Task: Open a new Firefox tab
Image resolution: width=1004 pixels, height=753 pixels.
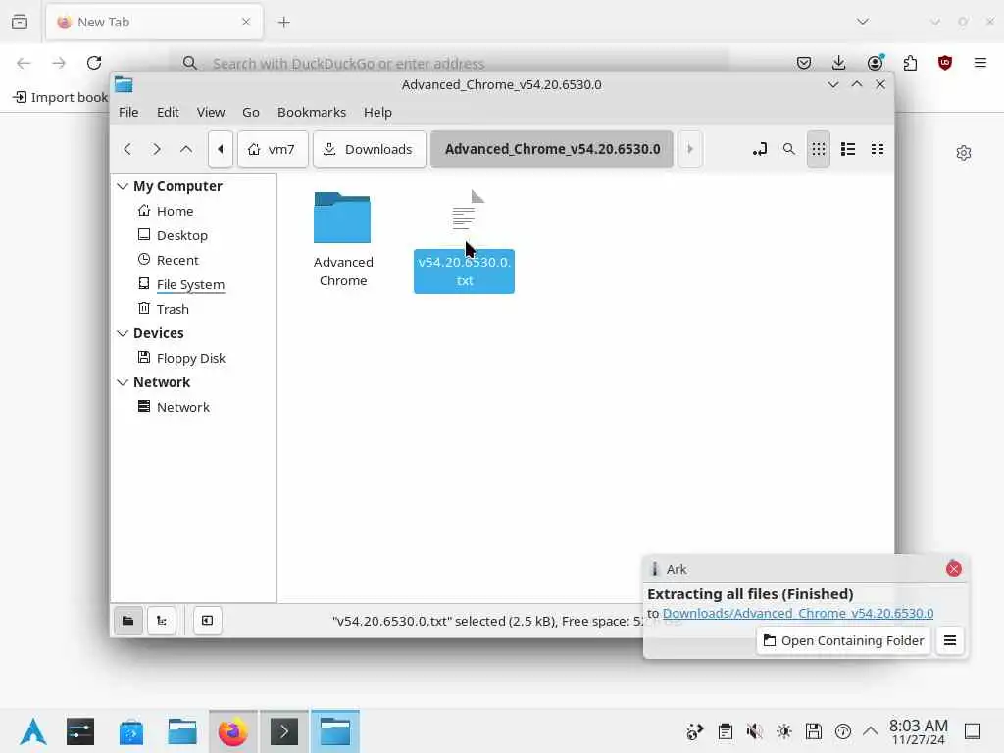Action: click(x=284, y=23)
